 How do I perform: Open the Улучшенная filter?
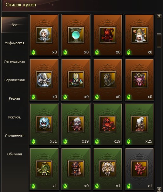(x=15, y=135)
